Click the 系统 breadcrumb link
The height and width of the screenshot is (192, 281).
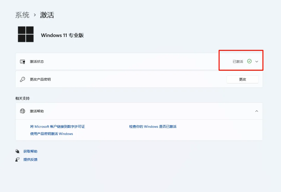[22, 15]
